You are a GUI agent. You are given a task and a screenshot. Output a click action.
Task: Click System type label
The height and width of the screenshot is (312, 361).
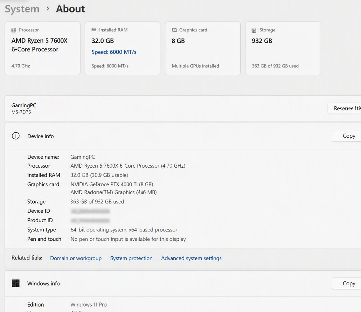coord(41,230)
